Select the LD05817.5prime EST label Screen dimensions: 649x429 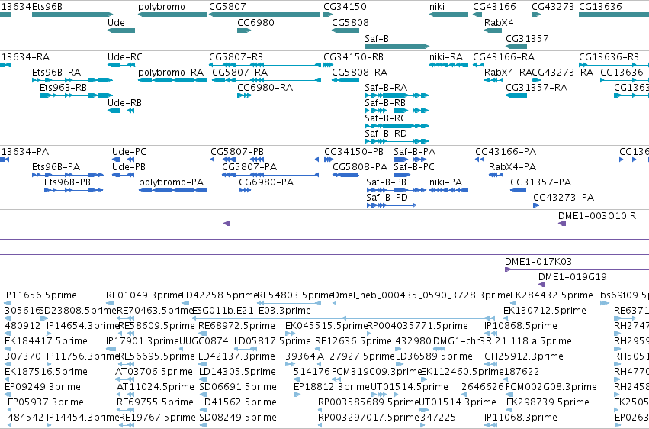272,341
